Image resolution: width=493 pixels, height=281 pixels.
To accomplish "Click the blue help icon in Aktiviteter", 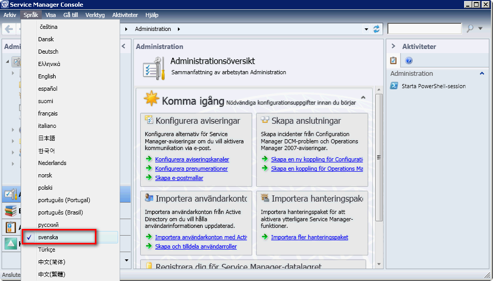I will [x=408, y=60].
